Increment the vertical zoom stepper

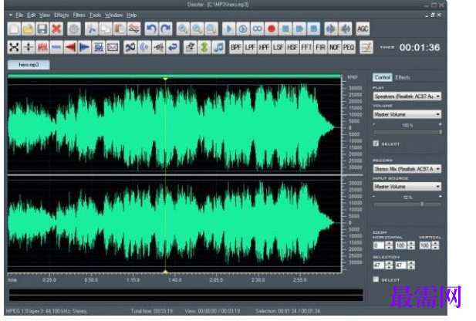(435, 243)
